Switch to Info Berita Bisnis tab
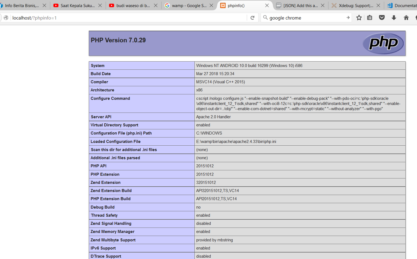Viewport: 417px width, 259px height. point(22,5)
